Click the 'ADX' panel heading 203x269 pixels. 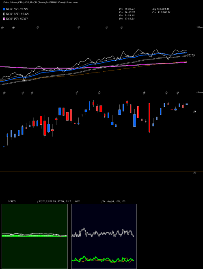click(x=77, y=201)
